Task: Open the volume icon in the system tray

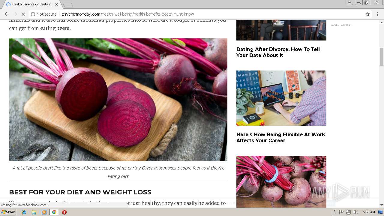Action: (355, 212)
